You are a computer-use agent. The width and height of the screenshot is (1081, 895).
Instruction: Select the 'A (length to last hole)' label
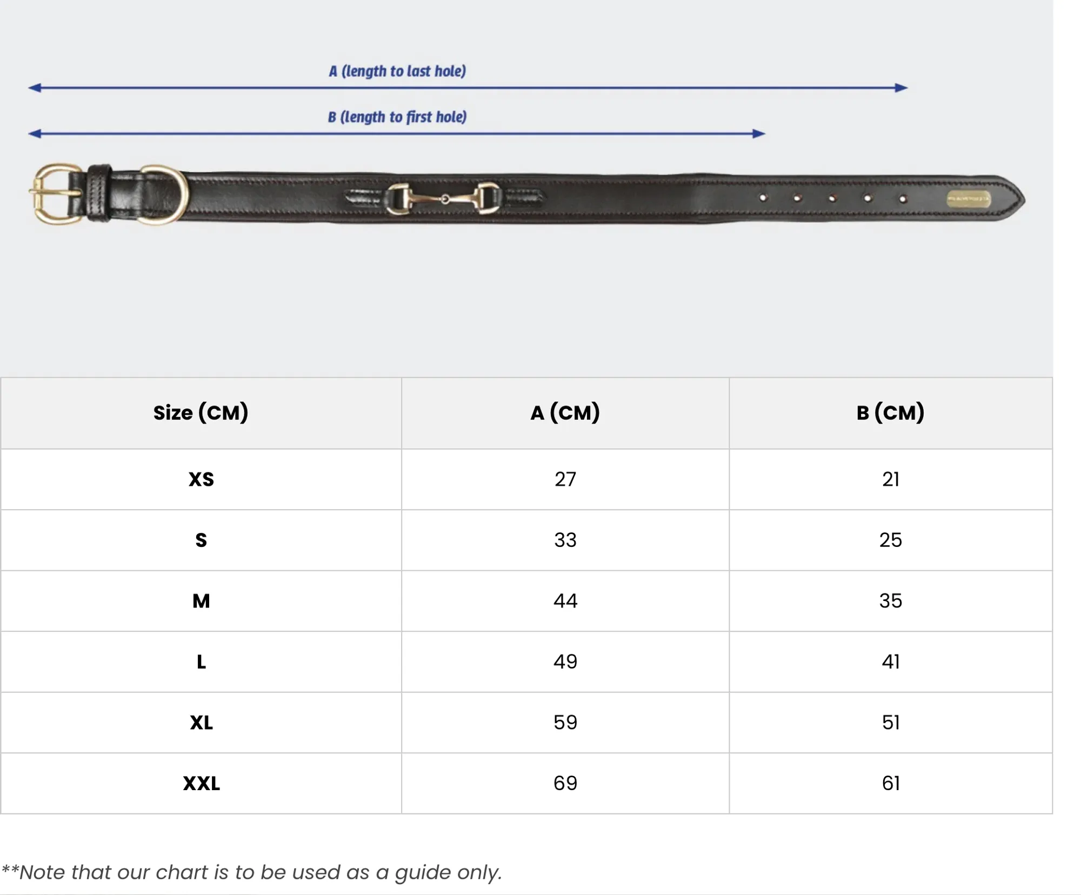(x=397, y=71)
